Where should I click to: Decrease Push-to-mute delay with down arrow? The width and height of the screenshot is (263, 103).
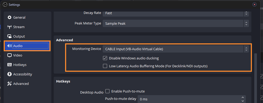pyautogui.click(x=243, y=101)
